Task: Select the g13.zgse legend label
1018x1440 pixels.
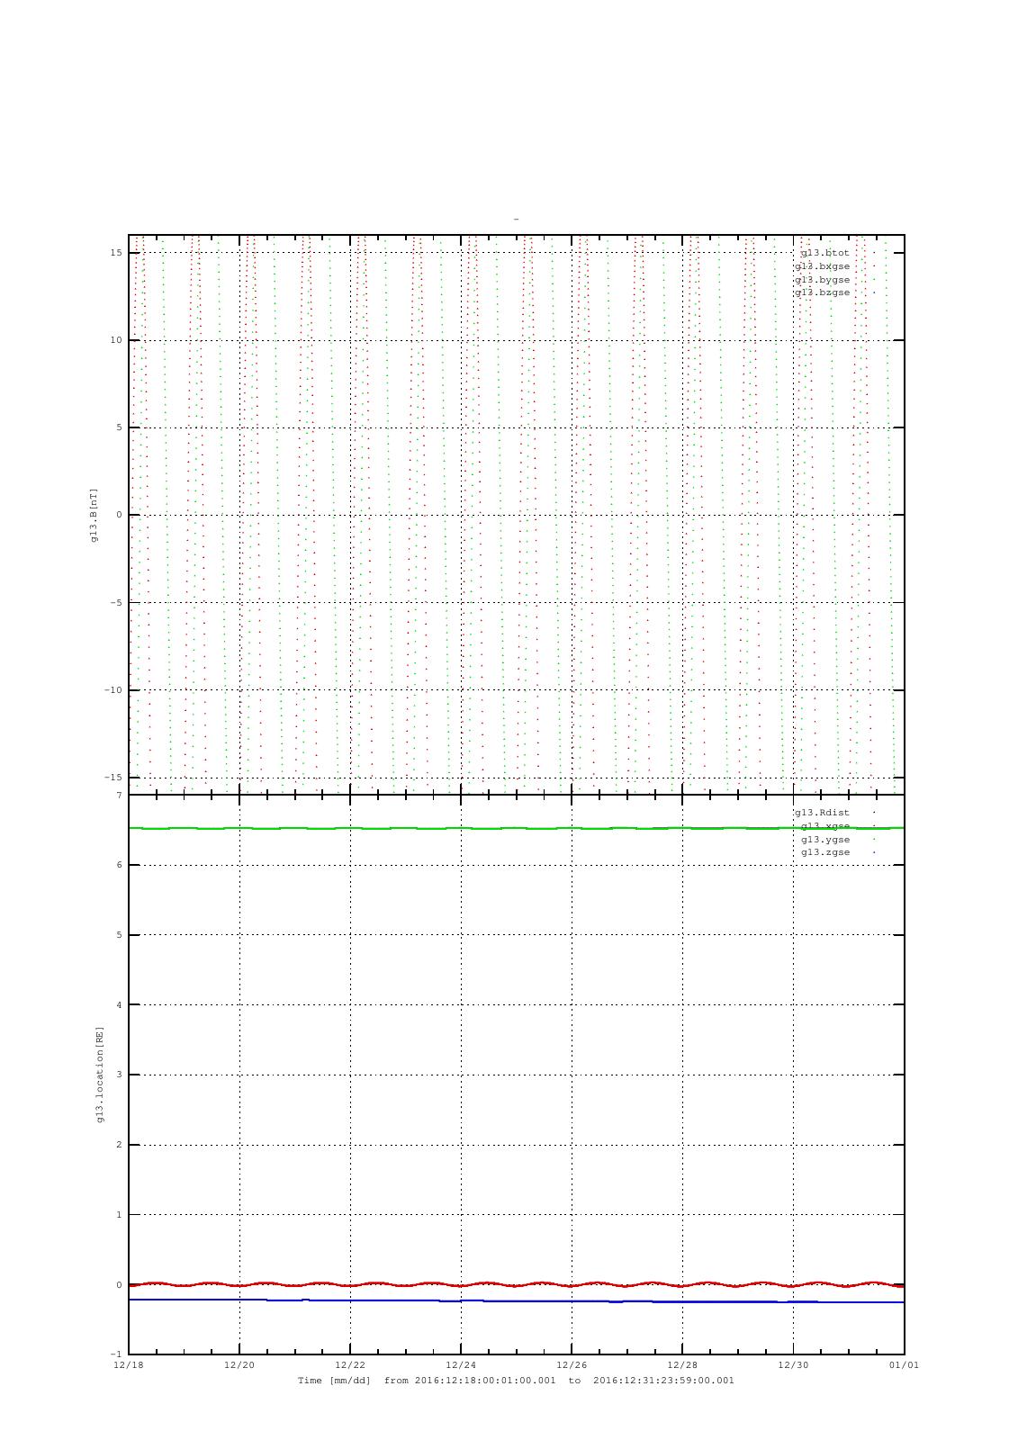Action: (825, 852)
